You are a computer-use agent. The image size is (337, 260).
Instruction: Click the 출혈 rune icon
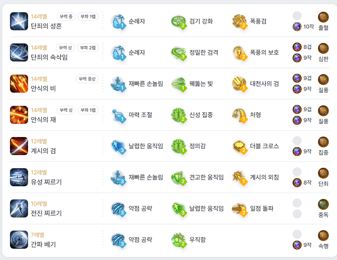[323, 17]
